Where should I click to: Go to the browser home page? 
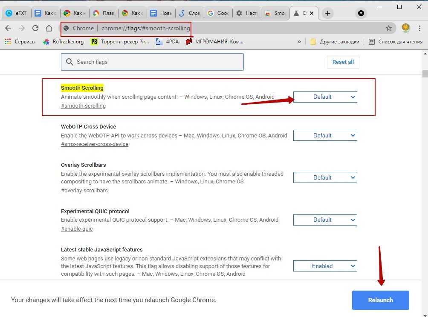(x=49, y=28)
